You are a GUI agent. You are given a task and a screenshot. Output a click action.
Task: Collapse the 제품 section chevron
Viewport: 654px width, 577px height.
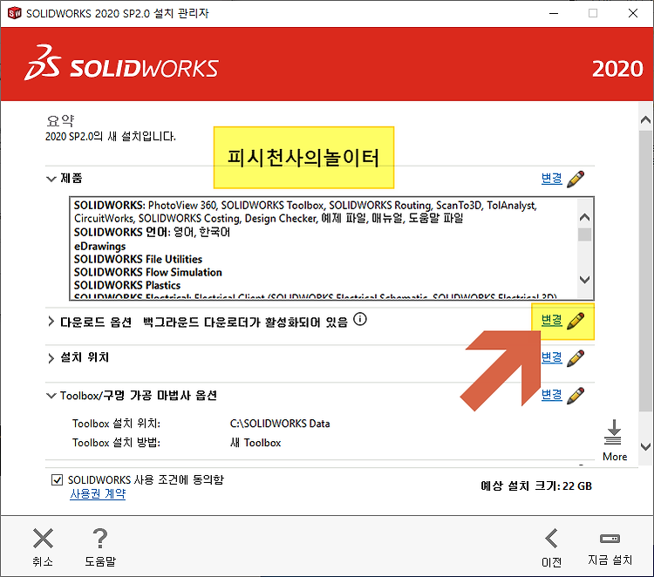point(51,179)
